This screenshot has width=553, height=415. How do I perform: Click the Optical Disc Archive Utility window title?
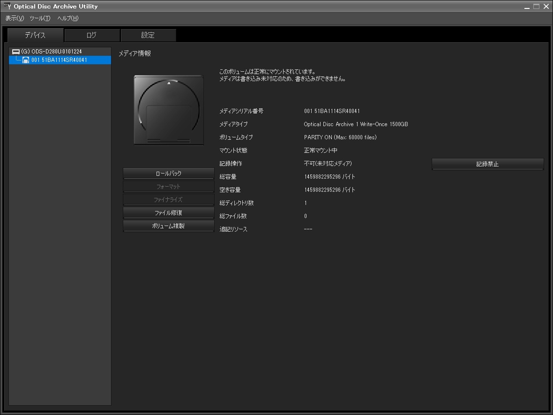pos(56,7)
